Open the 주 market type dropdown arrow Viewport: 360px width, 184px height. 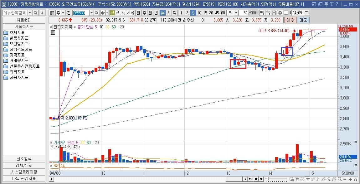[63, 13]
